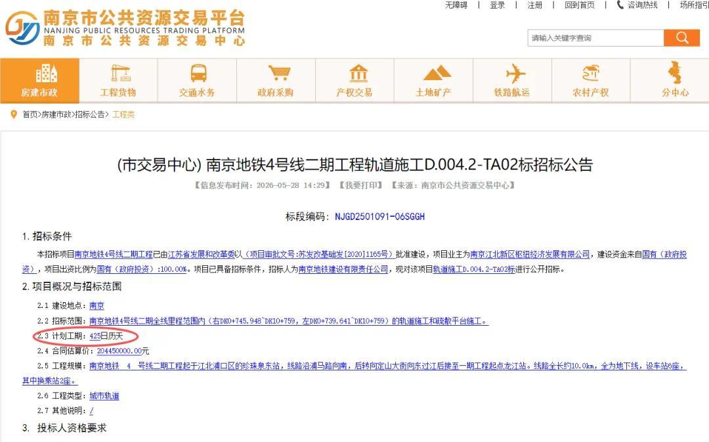Viewport: 709px width, 442px height.
Task: Click the 土地矿产 mountain icon
Action: click(x=437, y=73)
